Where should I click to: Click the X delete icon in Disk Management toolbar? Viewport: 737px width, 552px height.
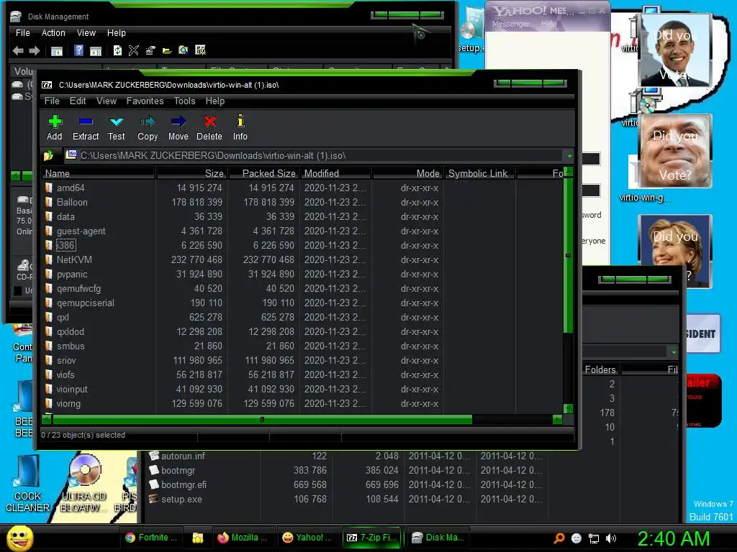tap(133, 50)
